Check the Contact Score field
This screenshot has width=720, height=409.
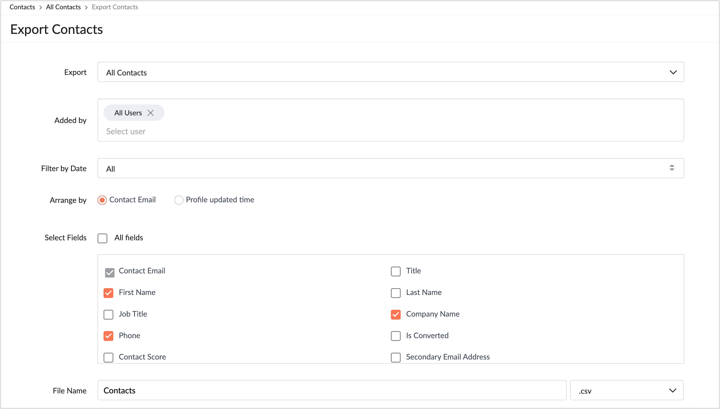click(x=108, y=357)
